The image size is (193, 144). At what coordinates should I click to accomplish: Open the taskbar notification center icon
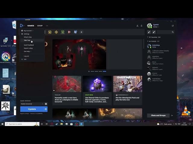[x=190, y=124]
